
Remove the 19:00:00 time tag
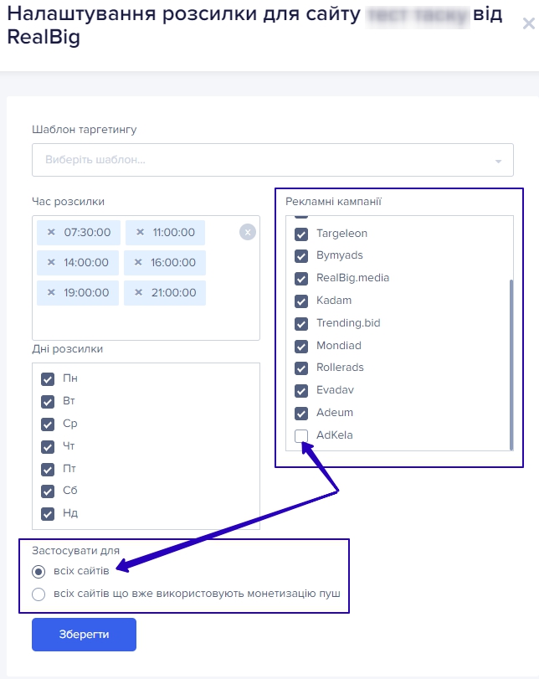tap(51, 293)
